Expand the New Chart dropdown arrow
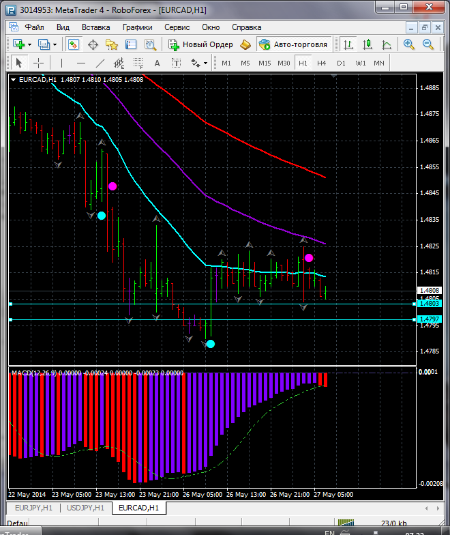The height and width of the screenshot is (535, 450). point(30,45)
